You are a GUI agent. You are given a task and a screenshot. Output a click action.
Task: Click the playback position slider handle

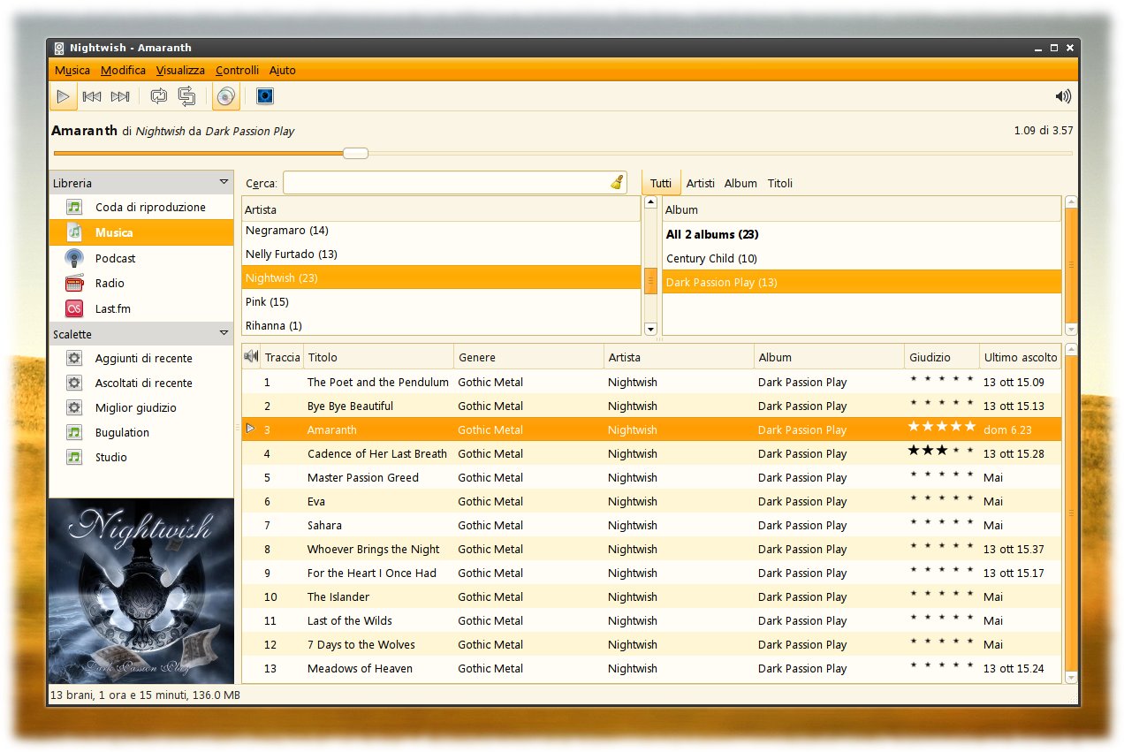(355, 153)
